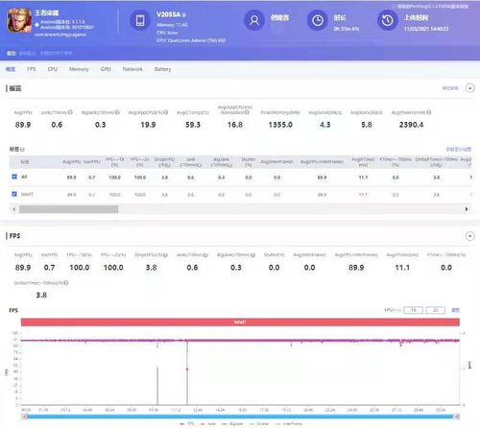Screen dimensions: 480x428
Task: Click the game app avatar thumbnail
Action: coord(19,20)
